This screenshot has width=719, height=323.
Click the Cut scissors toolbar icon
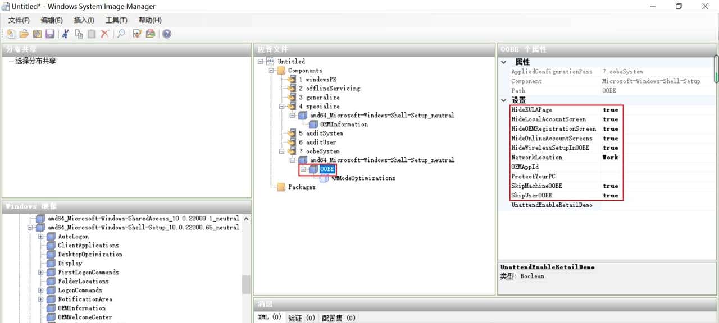[65, 34]
